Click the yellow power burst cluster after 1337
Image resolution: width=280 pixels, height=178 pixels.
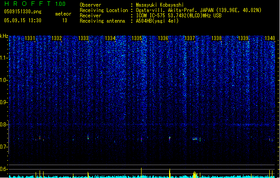pyautogui.click(x=195, y=174)
